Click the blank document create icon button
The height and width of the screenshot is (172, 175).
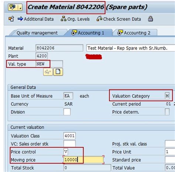(58, 72)
